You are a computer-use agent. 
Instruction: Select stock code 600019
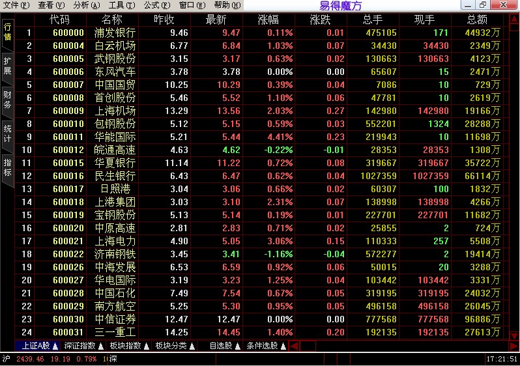tap(68, 215)
